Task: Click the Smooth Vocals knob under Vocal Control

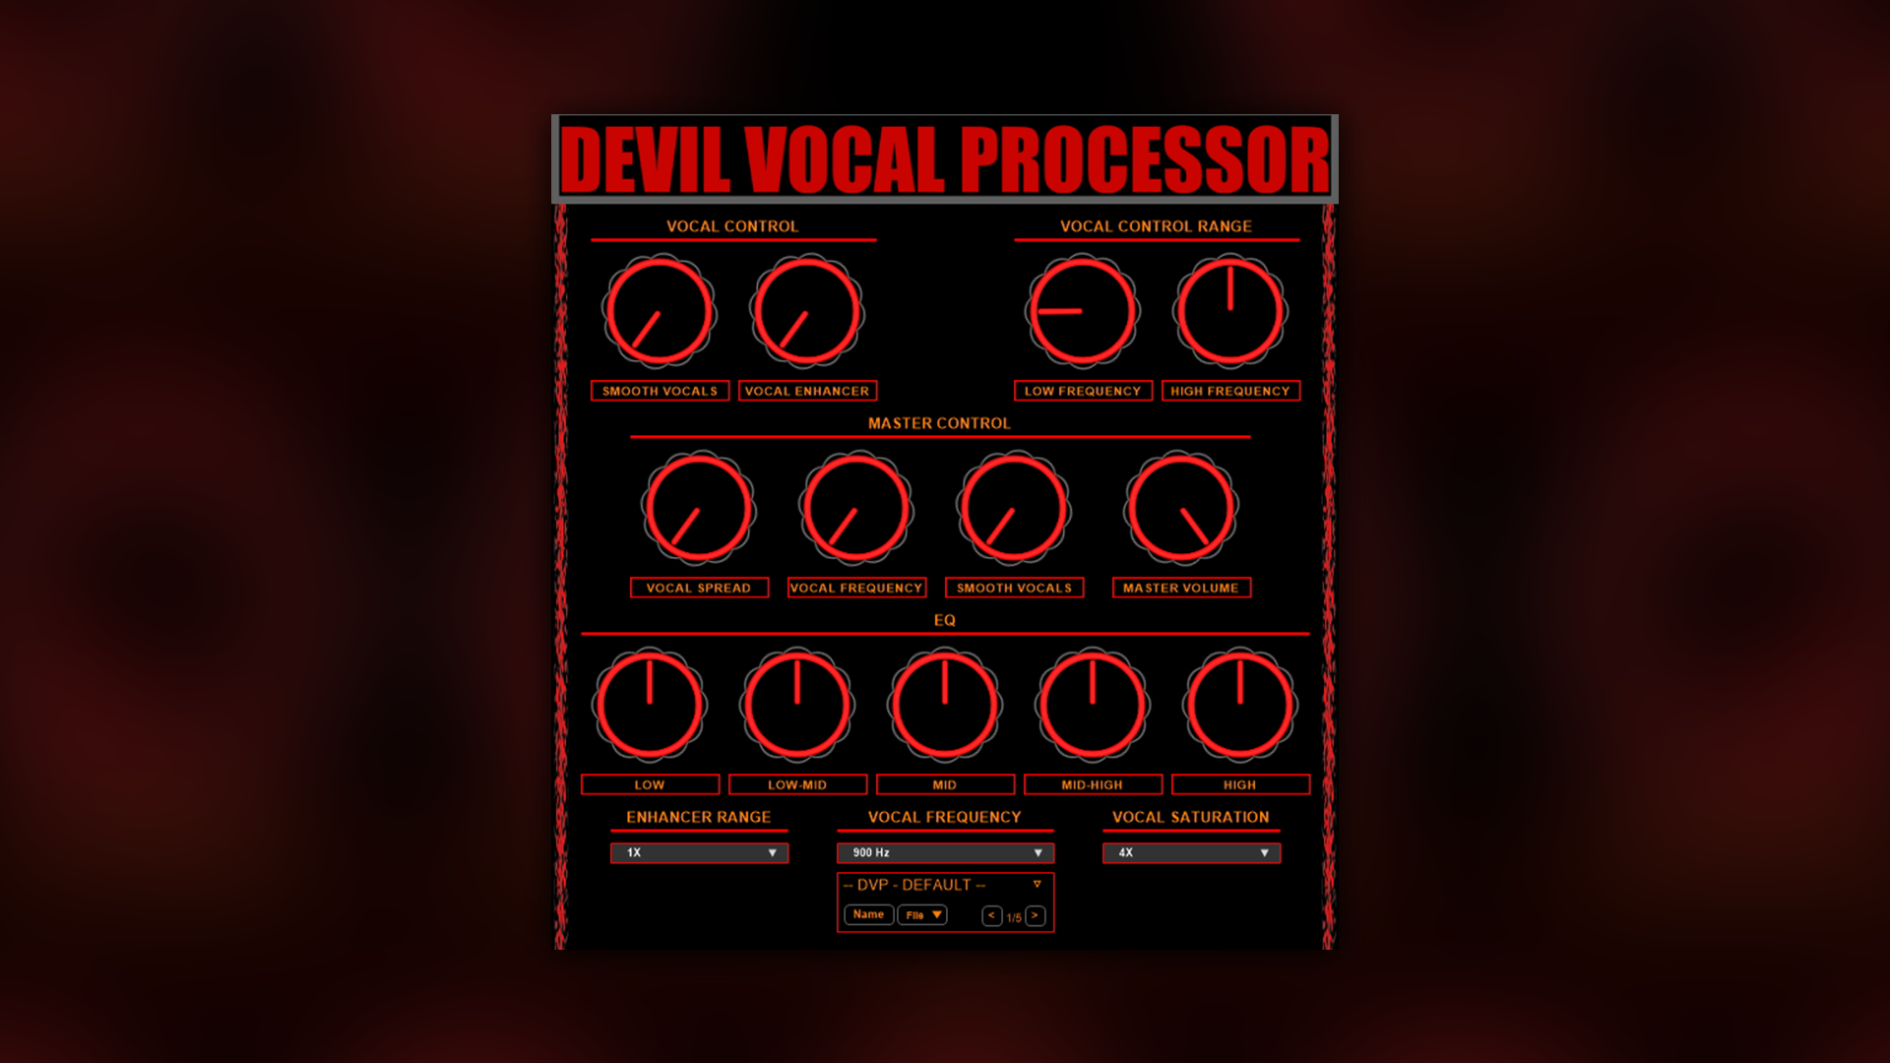Action: 660,312
